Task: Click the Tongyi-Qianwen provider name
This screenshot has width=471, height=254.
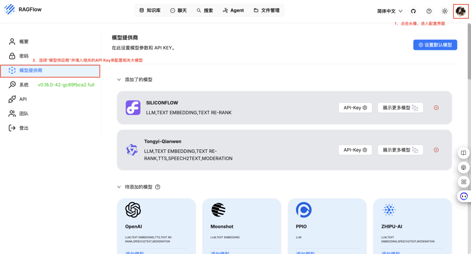Action: click(163, 142)
